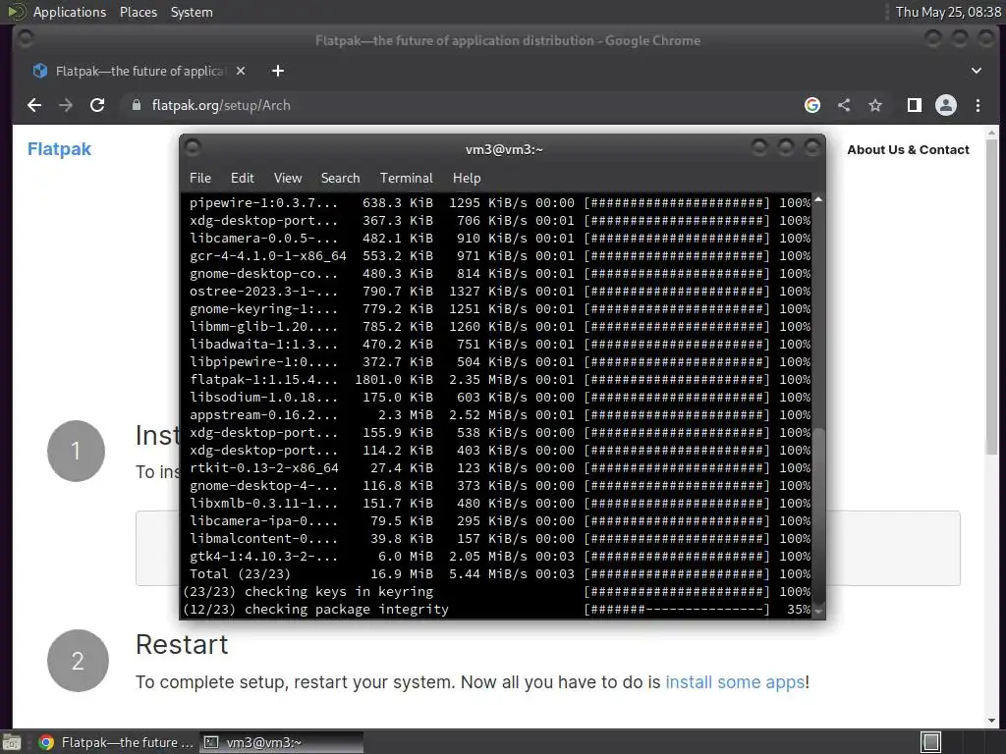Click the ostree-2023.3-1 row
This screenshot has height=754, width=1006.
(x=500, y=291)
